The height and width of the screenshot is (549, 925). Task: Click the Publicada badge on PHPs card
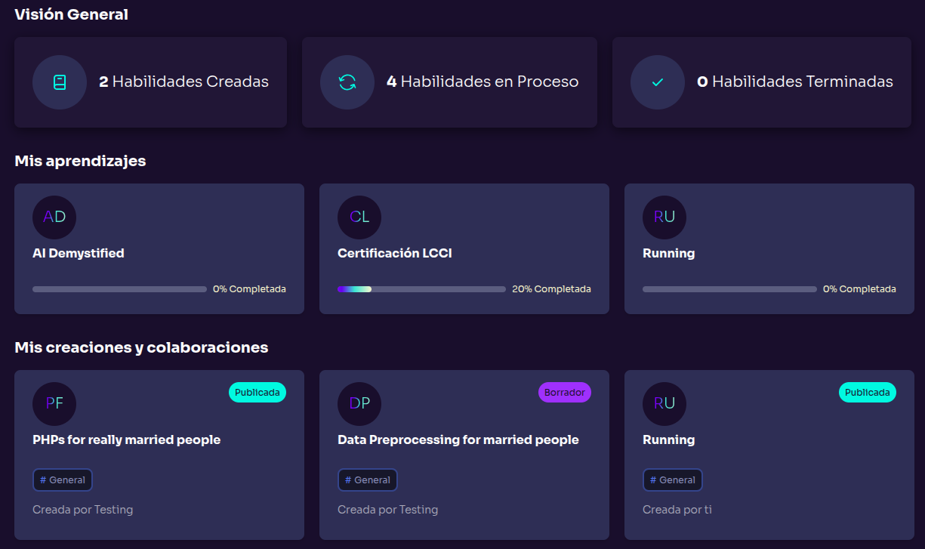point(257,393)
